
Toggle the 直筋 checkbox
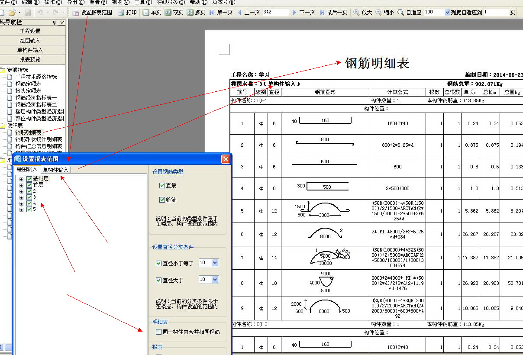(x=162, y=185)
